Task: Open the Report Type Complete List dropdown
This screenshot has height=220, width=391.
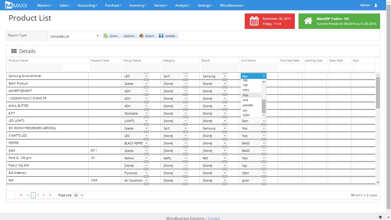Action: pyautogui.click(x=74, y=36)
